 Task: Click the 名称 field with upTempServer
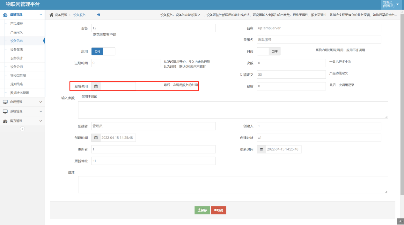[x=319, y=28]
